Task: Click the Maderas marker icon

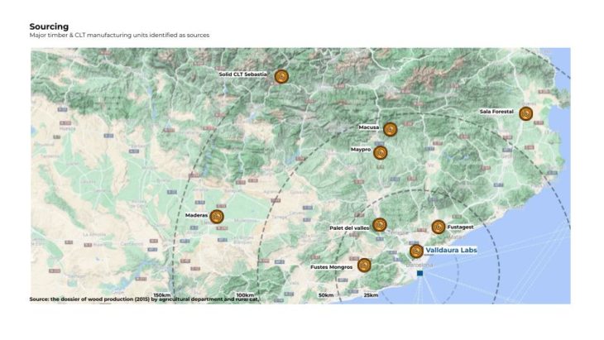Action: 218,217
